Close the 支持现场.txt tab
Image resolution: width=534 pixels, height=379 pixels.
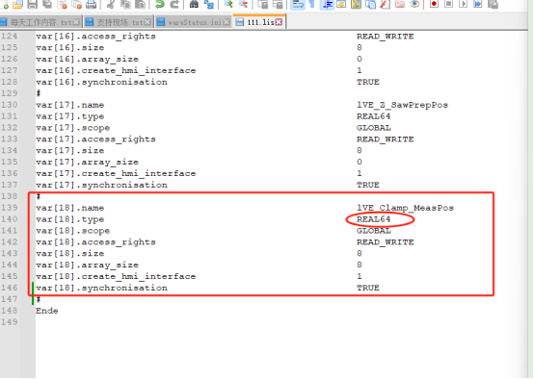coord(147,22)
